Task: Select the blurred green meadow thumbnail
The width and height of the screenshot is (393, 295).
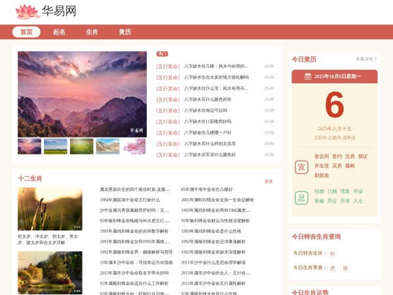Action: (82, 146)
